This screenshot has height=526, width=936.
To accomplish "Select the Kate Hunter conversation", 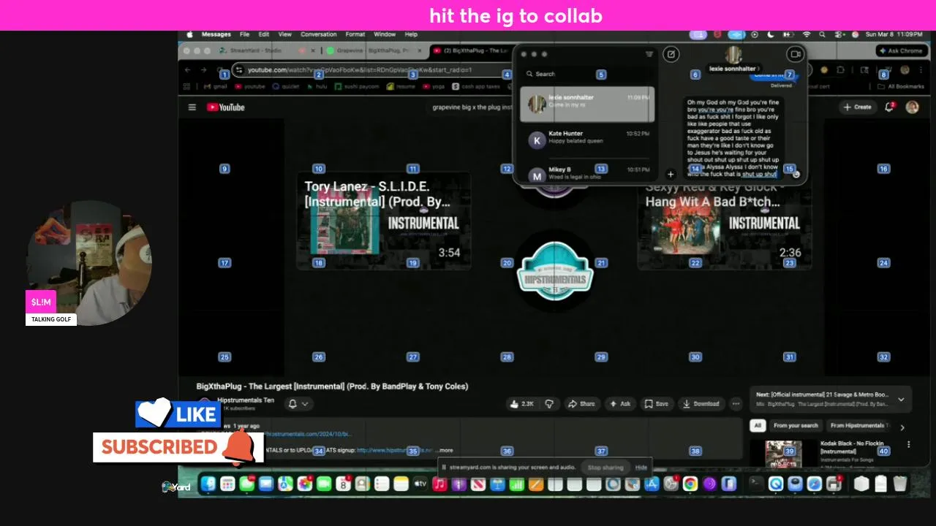I will [x=588, y=138].
